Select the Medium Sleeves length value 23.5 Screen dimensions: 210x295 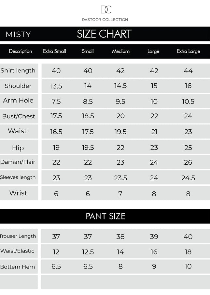120,178
